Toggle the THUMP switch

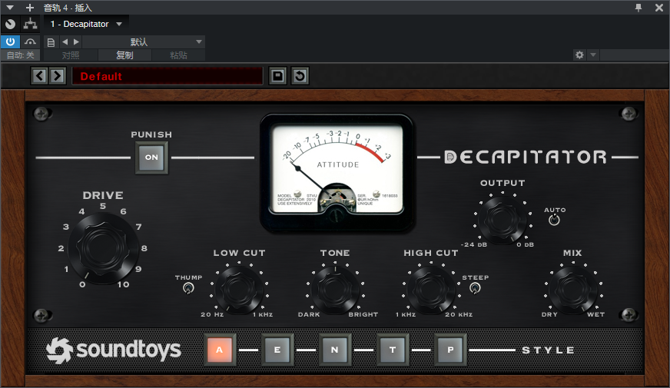click(188, 288)
